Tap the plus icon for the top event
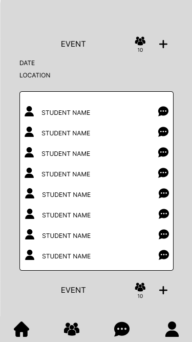 (x=163, y=44)
